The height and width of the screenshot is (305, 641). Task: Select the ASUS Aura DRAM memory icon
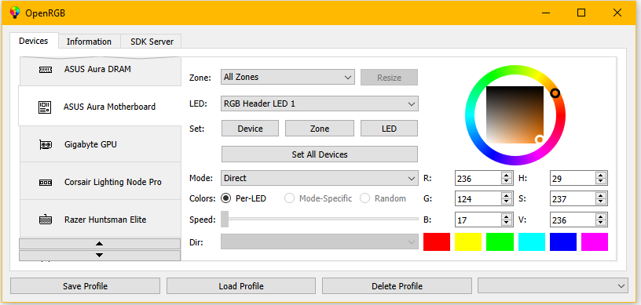pos(46,70)
